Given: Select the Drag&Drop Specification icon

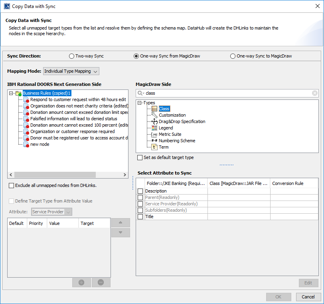Looking at the screenshot, I should pyautogui.click(x=154, y=121).
